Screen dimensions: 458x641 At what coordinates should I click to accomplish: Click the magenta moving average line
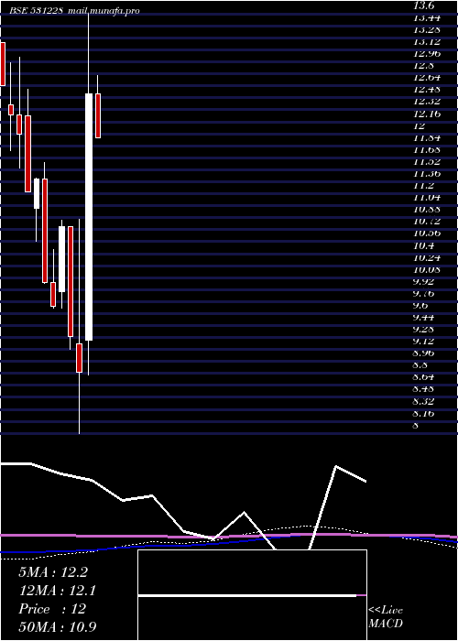point(229,535)
